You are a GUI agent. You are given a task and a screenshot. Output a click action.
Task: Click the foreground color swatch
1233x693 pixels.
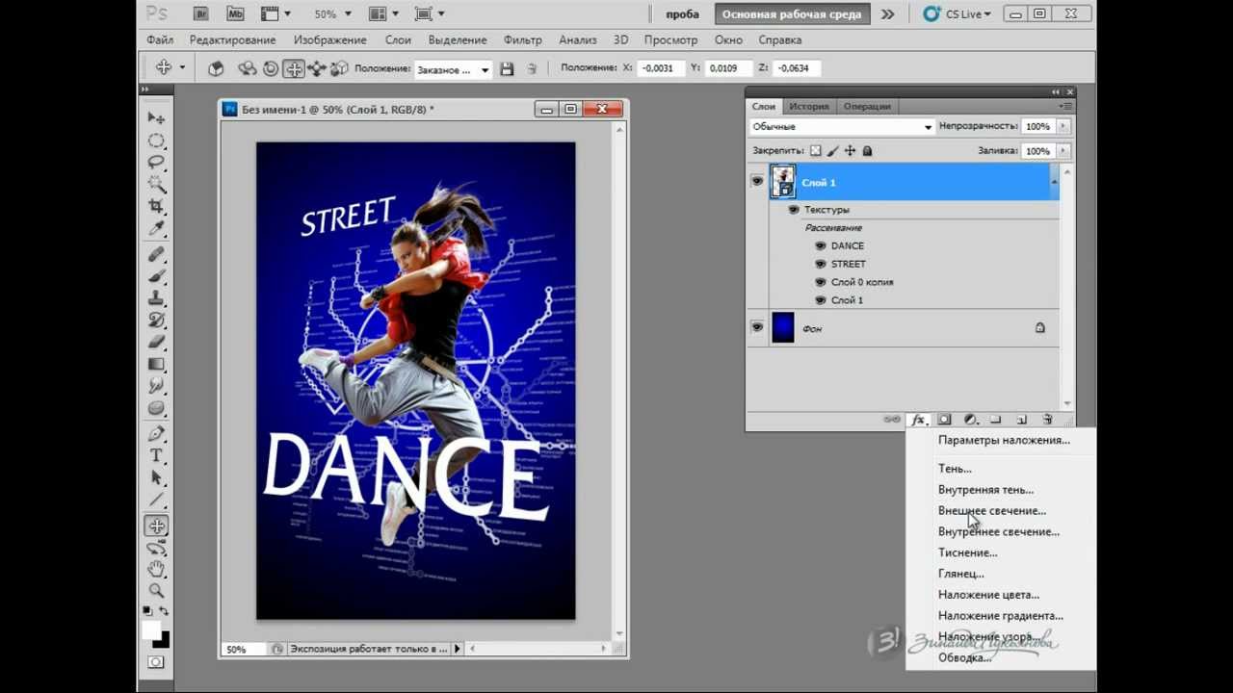[151, 629]
